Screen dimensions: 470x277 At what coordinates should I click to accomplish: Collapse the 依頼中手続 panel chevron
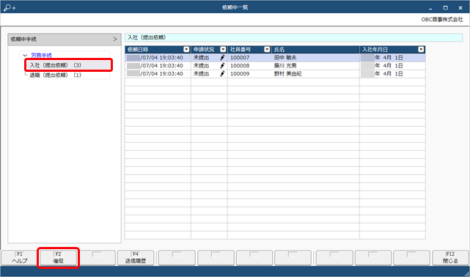tap(115, 40)
